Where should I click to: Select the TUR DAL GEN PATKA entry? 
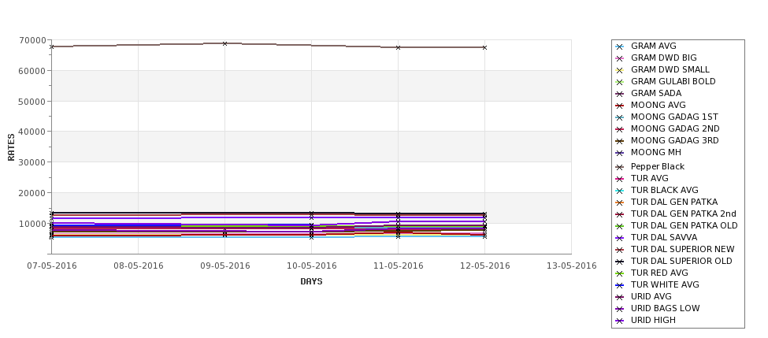point(666,202)
